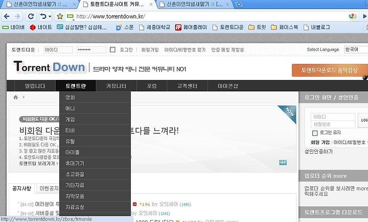Open the 트윗 bookmark folder
Image resolution: width=368 pixels, height=222 pixels.
point(257,27)
